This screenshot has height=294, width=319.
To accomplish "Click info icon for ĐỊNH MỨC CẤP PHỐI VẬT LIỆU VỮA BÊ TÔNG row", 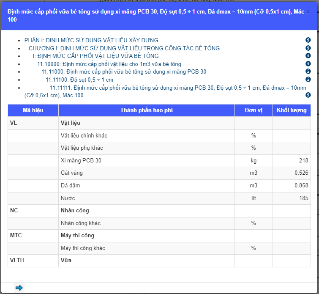I will tap(308, 55).
